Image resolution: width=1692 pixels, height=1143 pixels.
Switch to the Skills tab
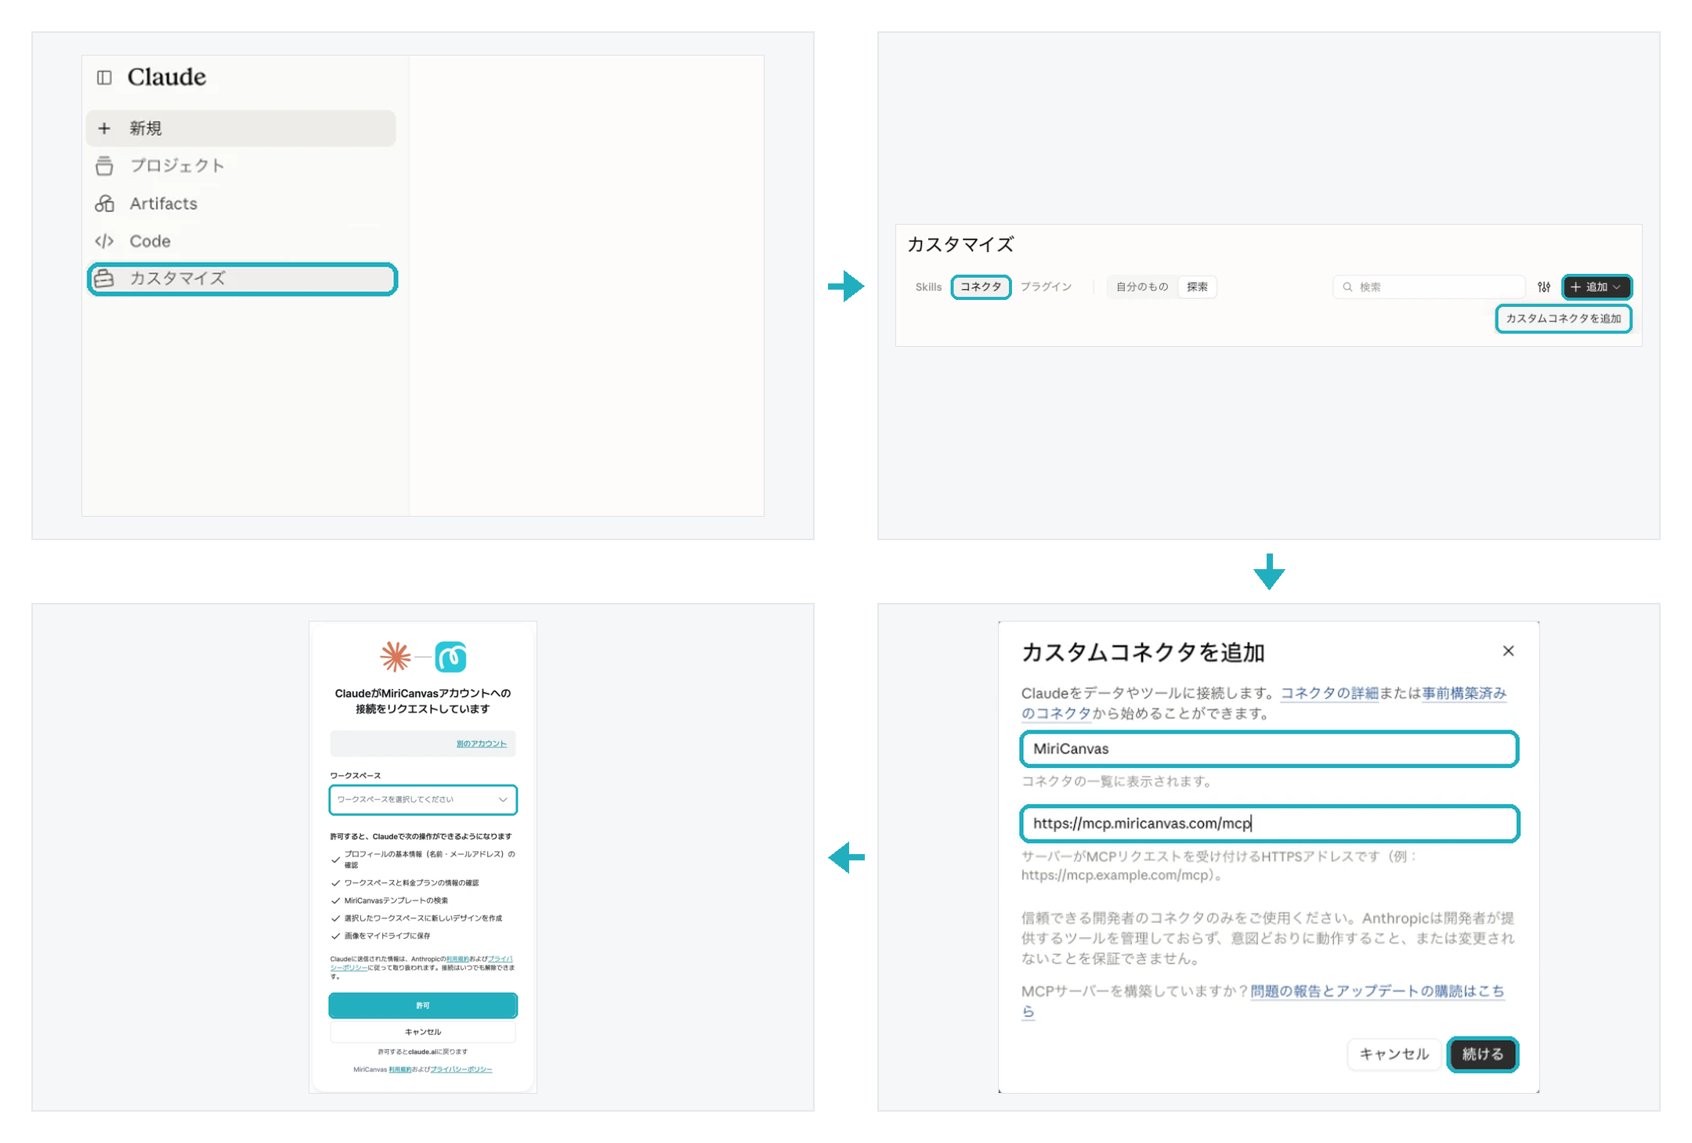pos(928,287)
